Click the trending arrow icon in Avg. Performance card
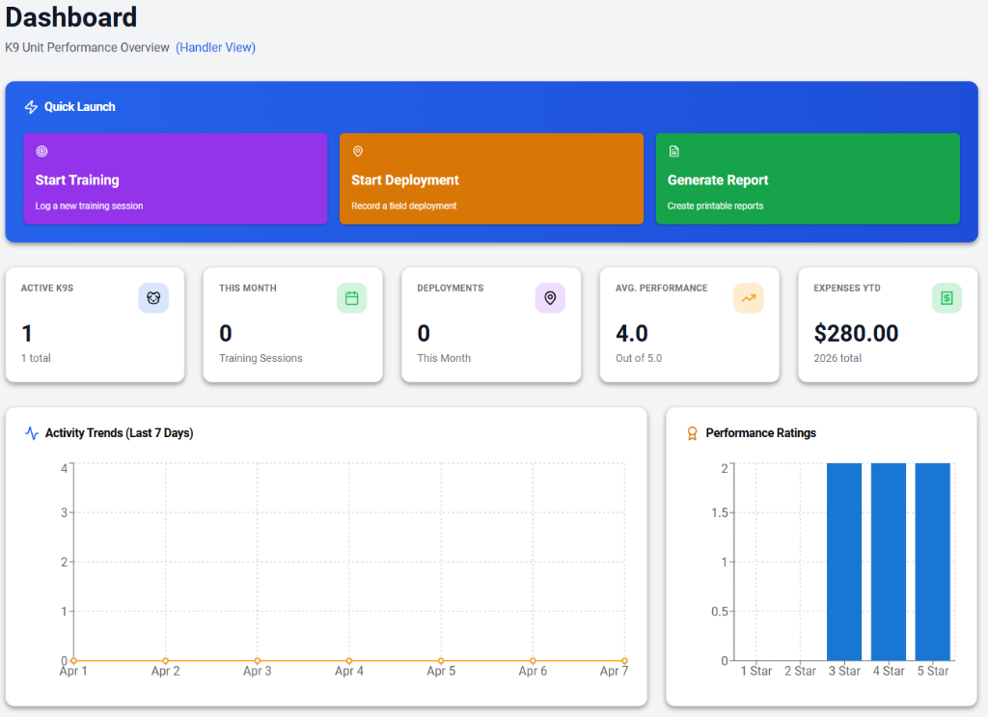 (x=749, y=298)
